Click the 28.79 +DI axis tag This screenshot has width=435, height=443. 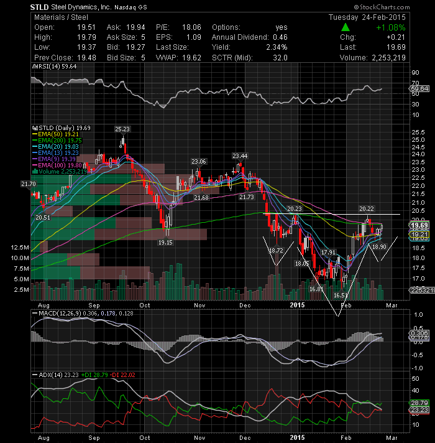click(x=419, y=403)
